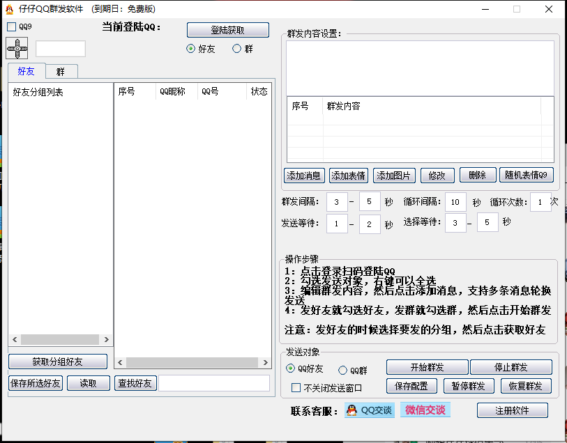Tick 不关闭发送窗口 checkbox
The height and width of the screenshot is (443, 567).
[x=296, y=388]
